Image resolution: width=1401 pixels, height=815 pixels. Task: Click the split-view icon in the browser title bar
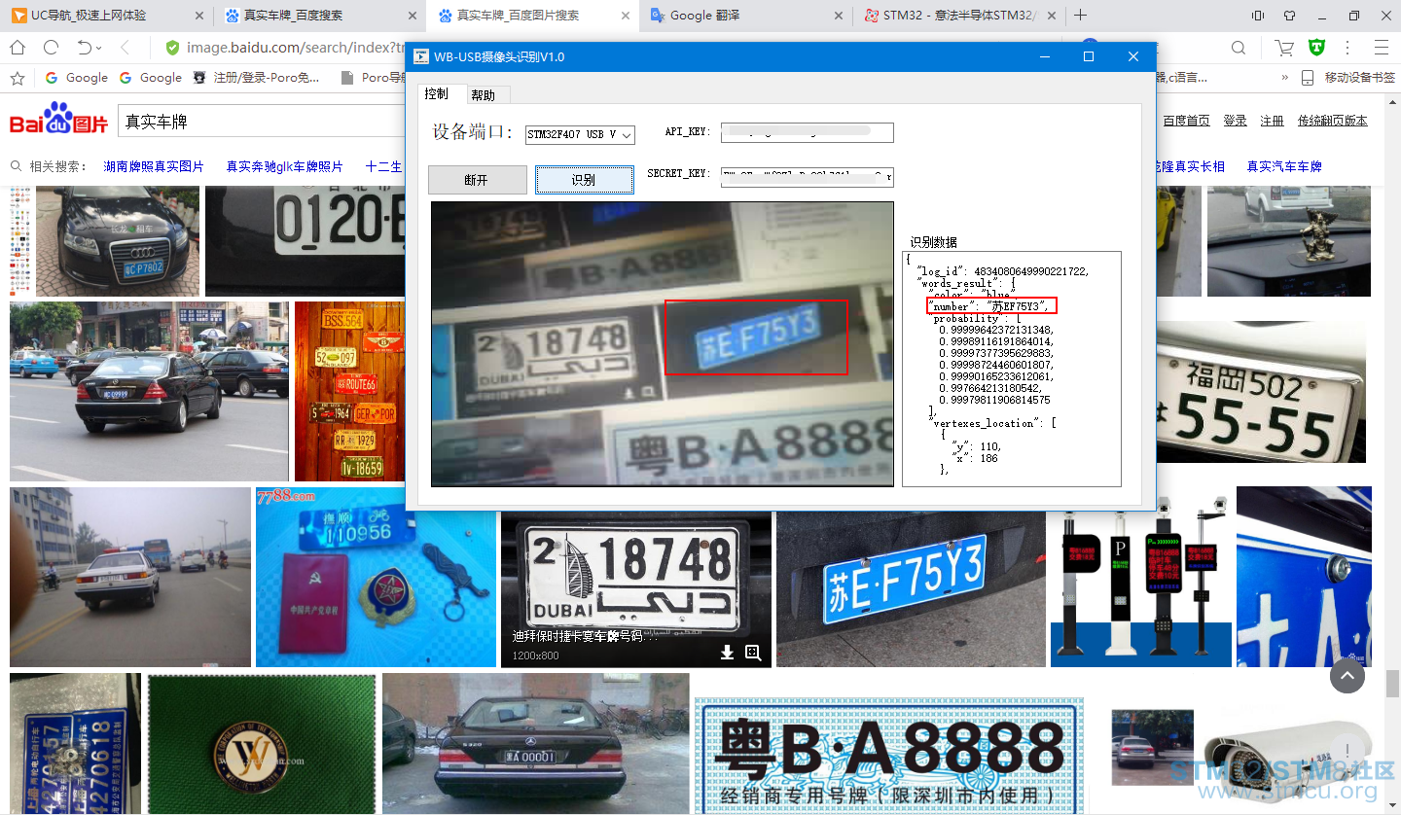[x=1258, y=16]
